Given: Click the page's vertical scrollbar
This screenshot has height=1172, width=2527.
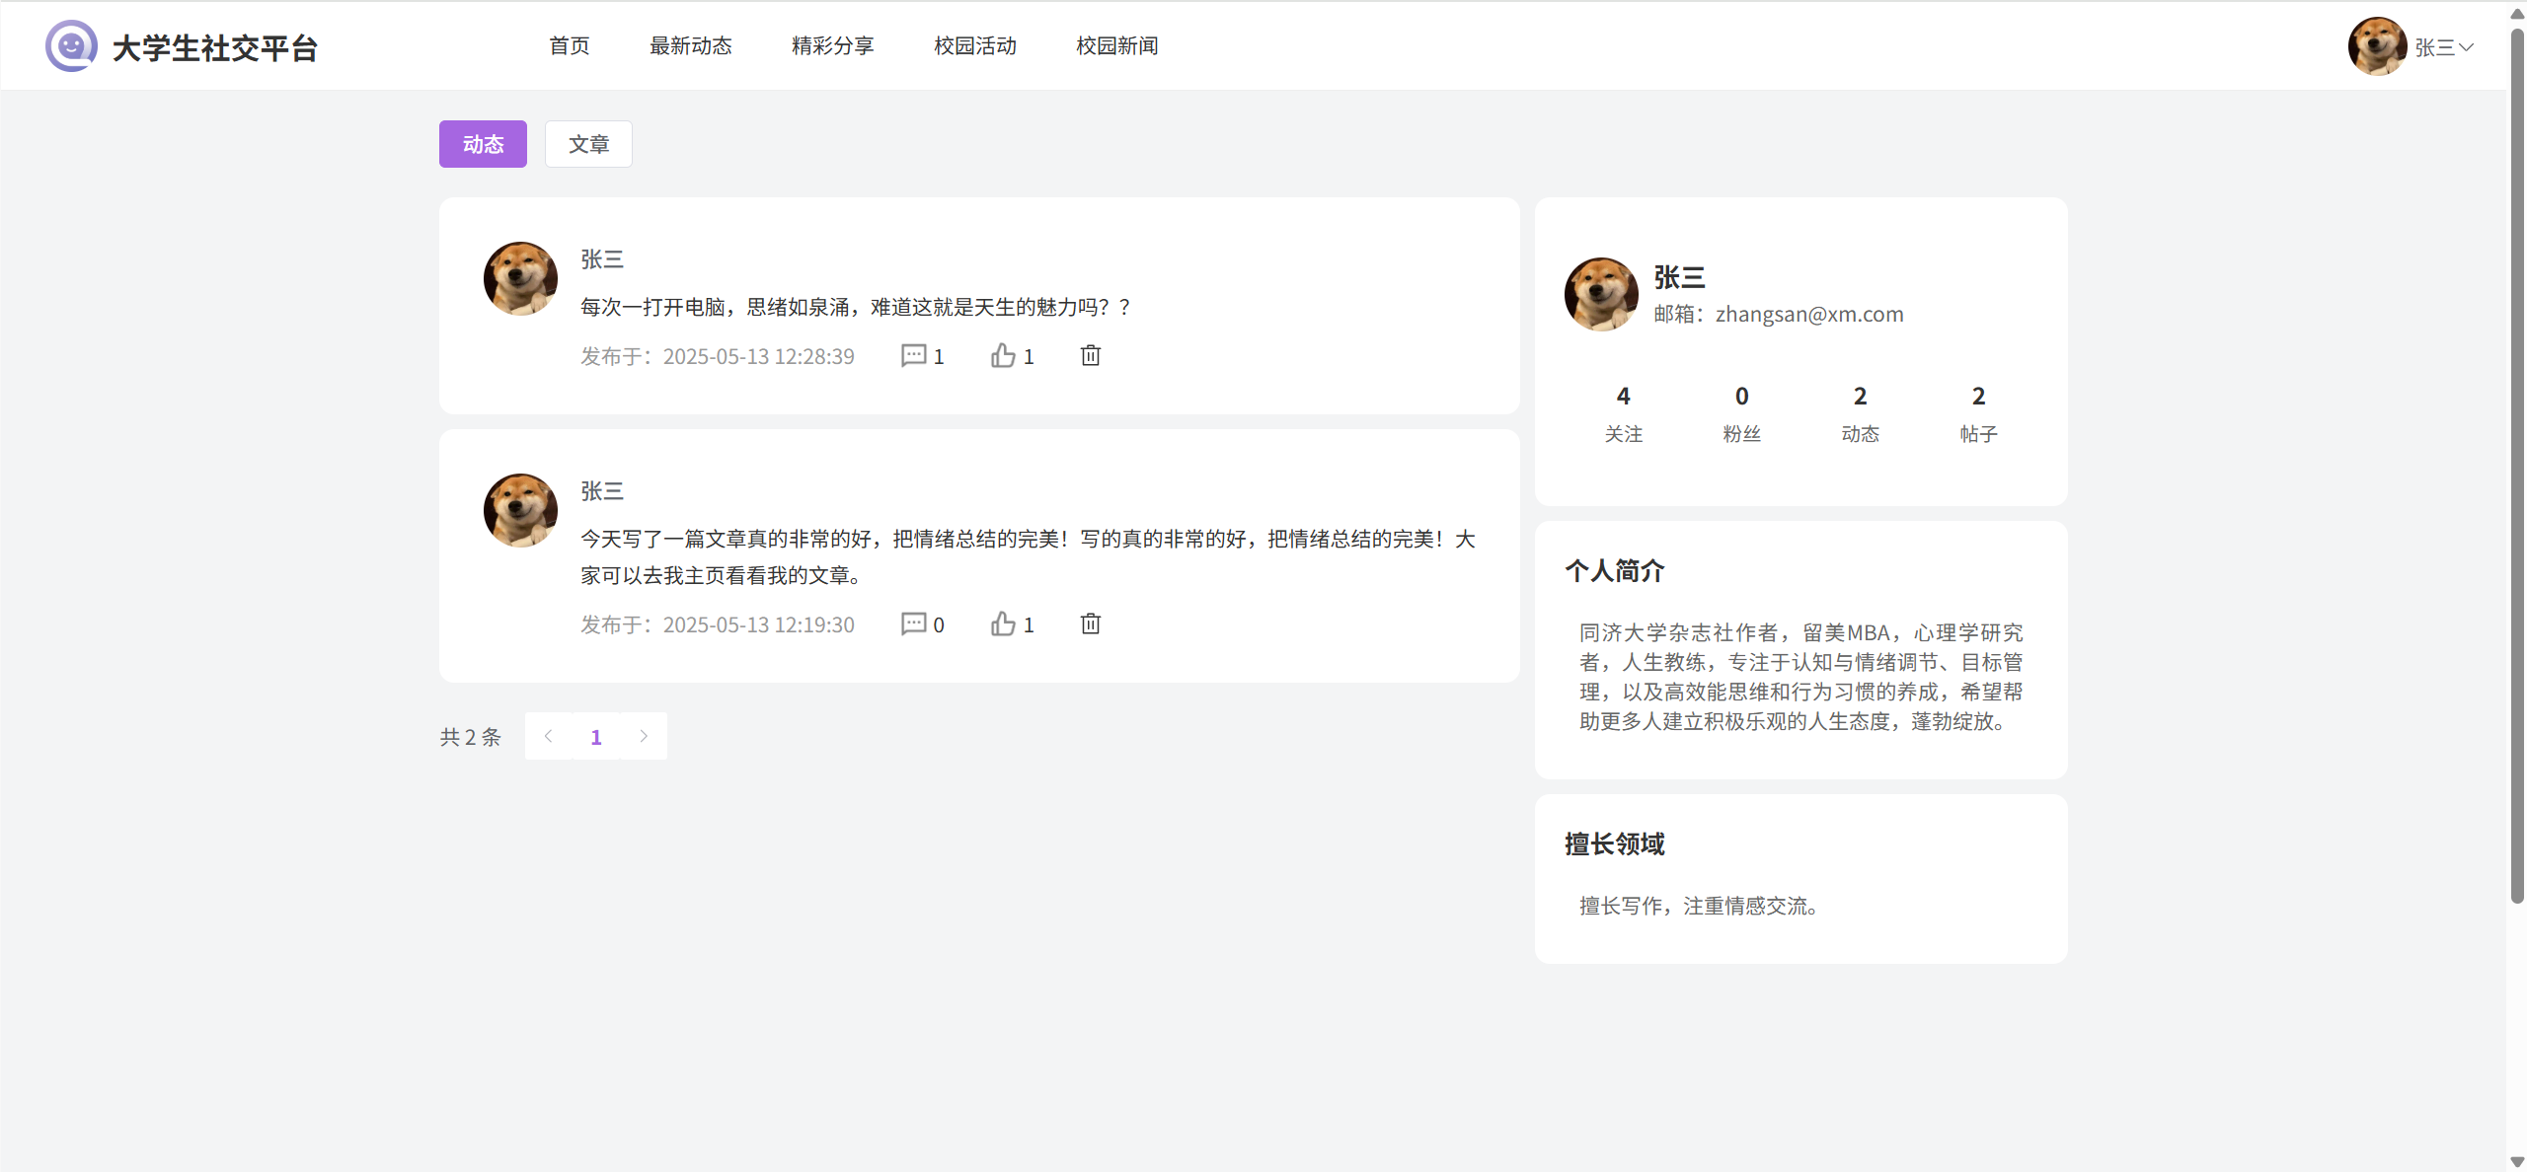Looking at the screenshot, I should 2517,464.
